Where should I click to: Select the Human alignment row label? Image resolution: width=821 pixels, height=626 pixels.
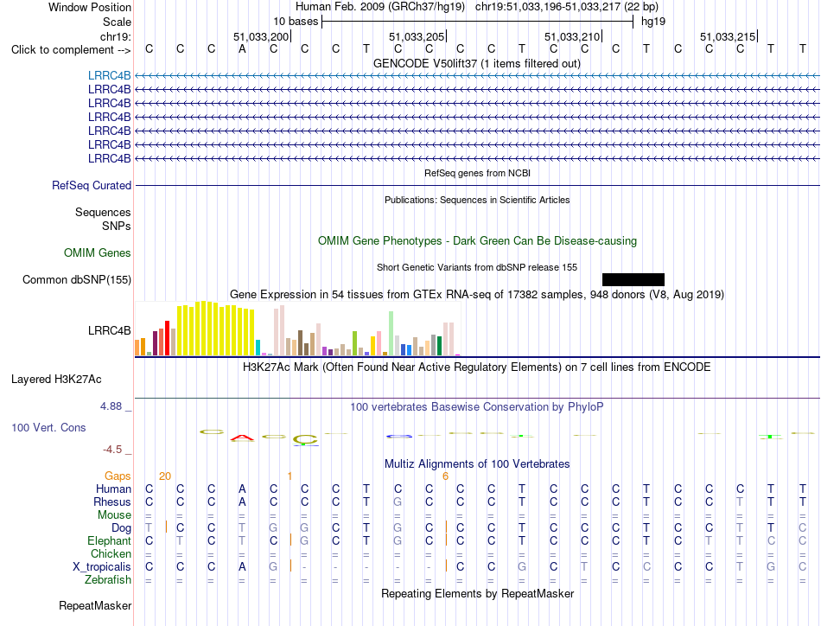[113, 489]
